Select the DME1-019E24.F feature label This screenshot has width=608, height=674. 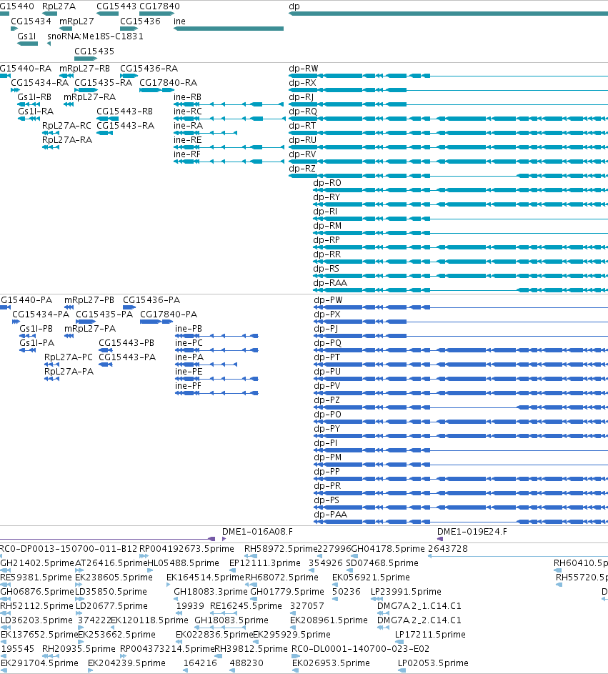point(472,532)
